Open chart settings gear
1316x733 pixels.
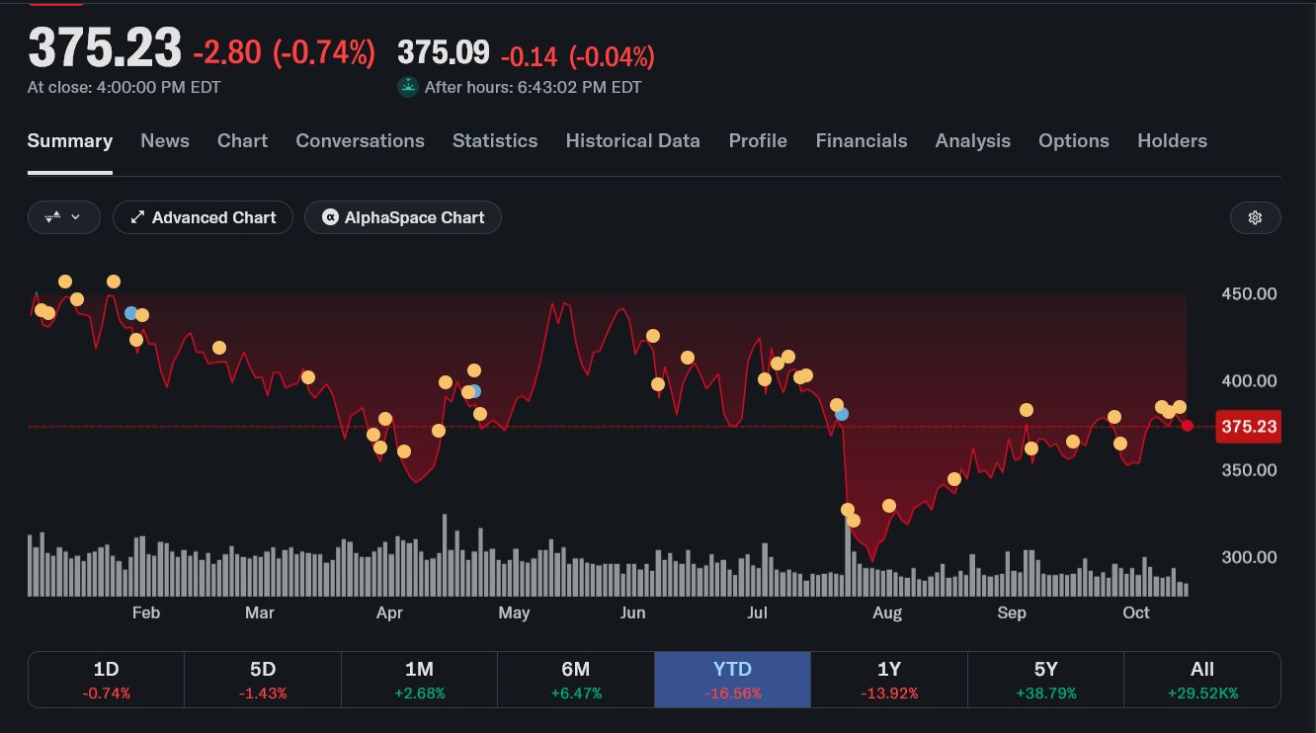[1255, 217]
